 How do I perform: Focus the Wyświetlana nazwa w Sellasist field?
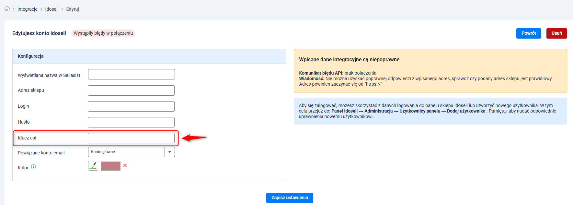pos(131,74)
